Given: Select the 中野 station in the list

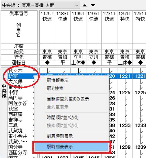Looking at the screenshot, I should coord(21,93).
